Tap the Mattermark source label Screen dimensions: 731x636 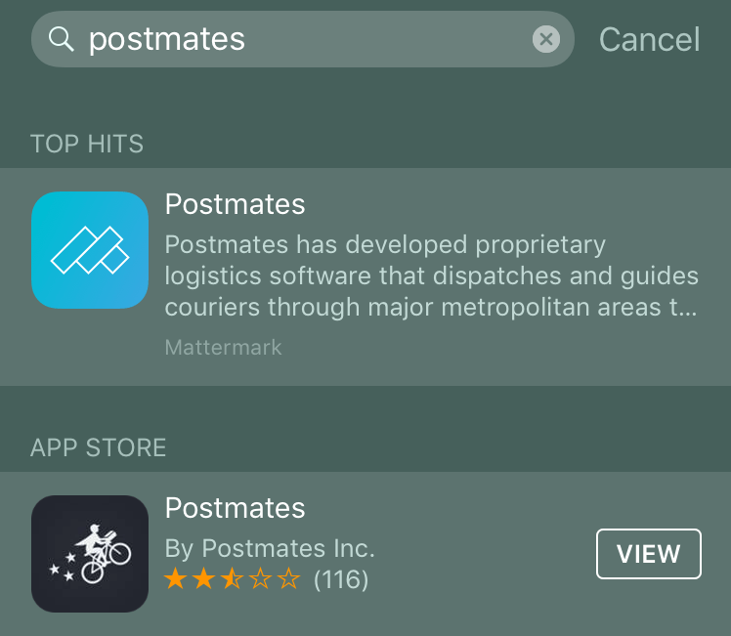tap(224, 348)
